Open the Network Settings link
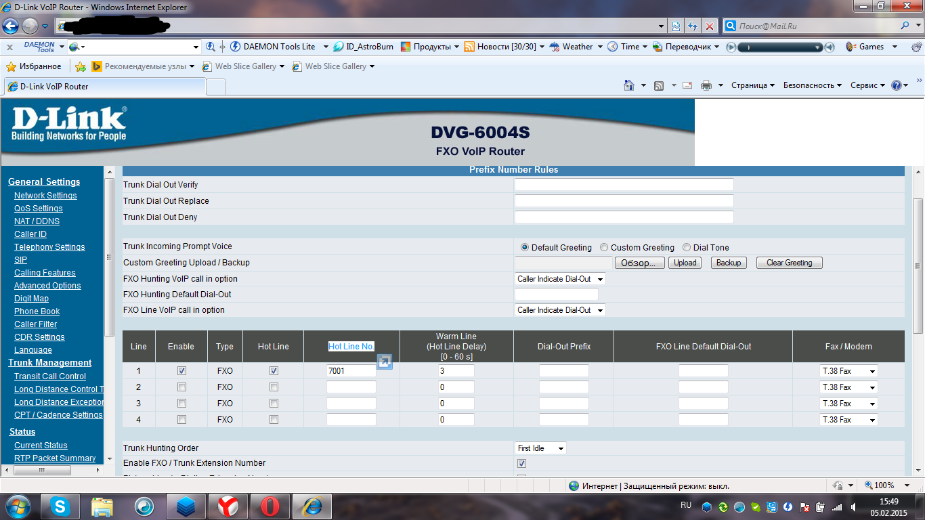This screenshot has width=925, height=520. (x=45, y=196)
